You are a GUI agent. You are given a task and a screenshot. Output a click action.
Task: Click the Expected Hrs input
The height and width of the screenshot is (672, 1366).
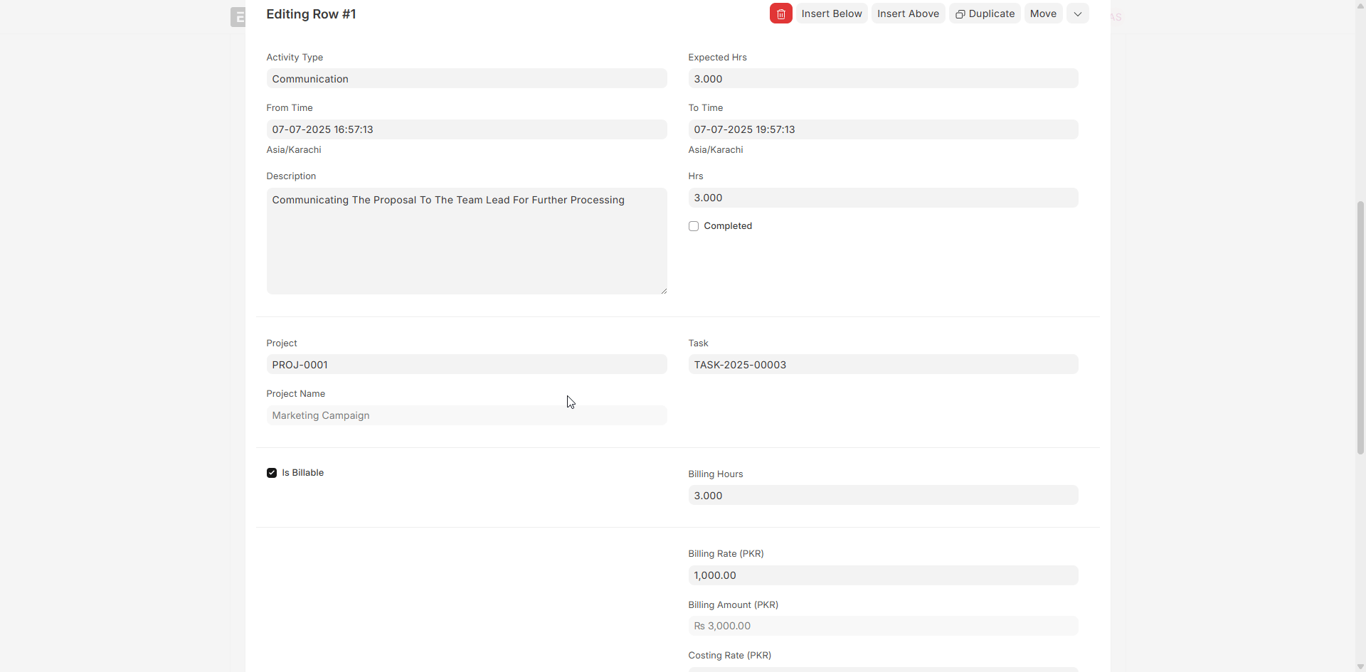coord(882,79)
